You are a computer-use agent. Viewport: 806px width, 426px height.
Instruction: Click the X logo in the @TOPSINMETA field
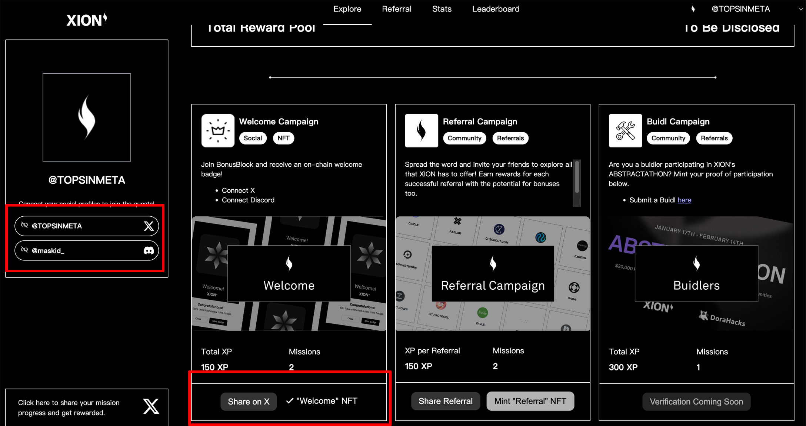(149, 226)
